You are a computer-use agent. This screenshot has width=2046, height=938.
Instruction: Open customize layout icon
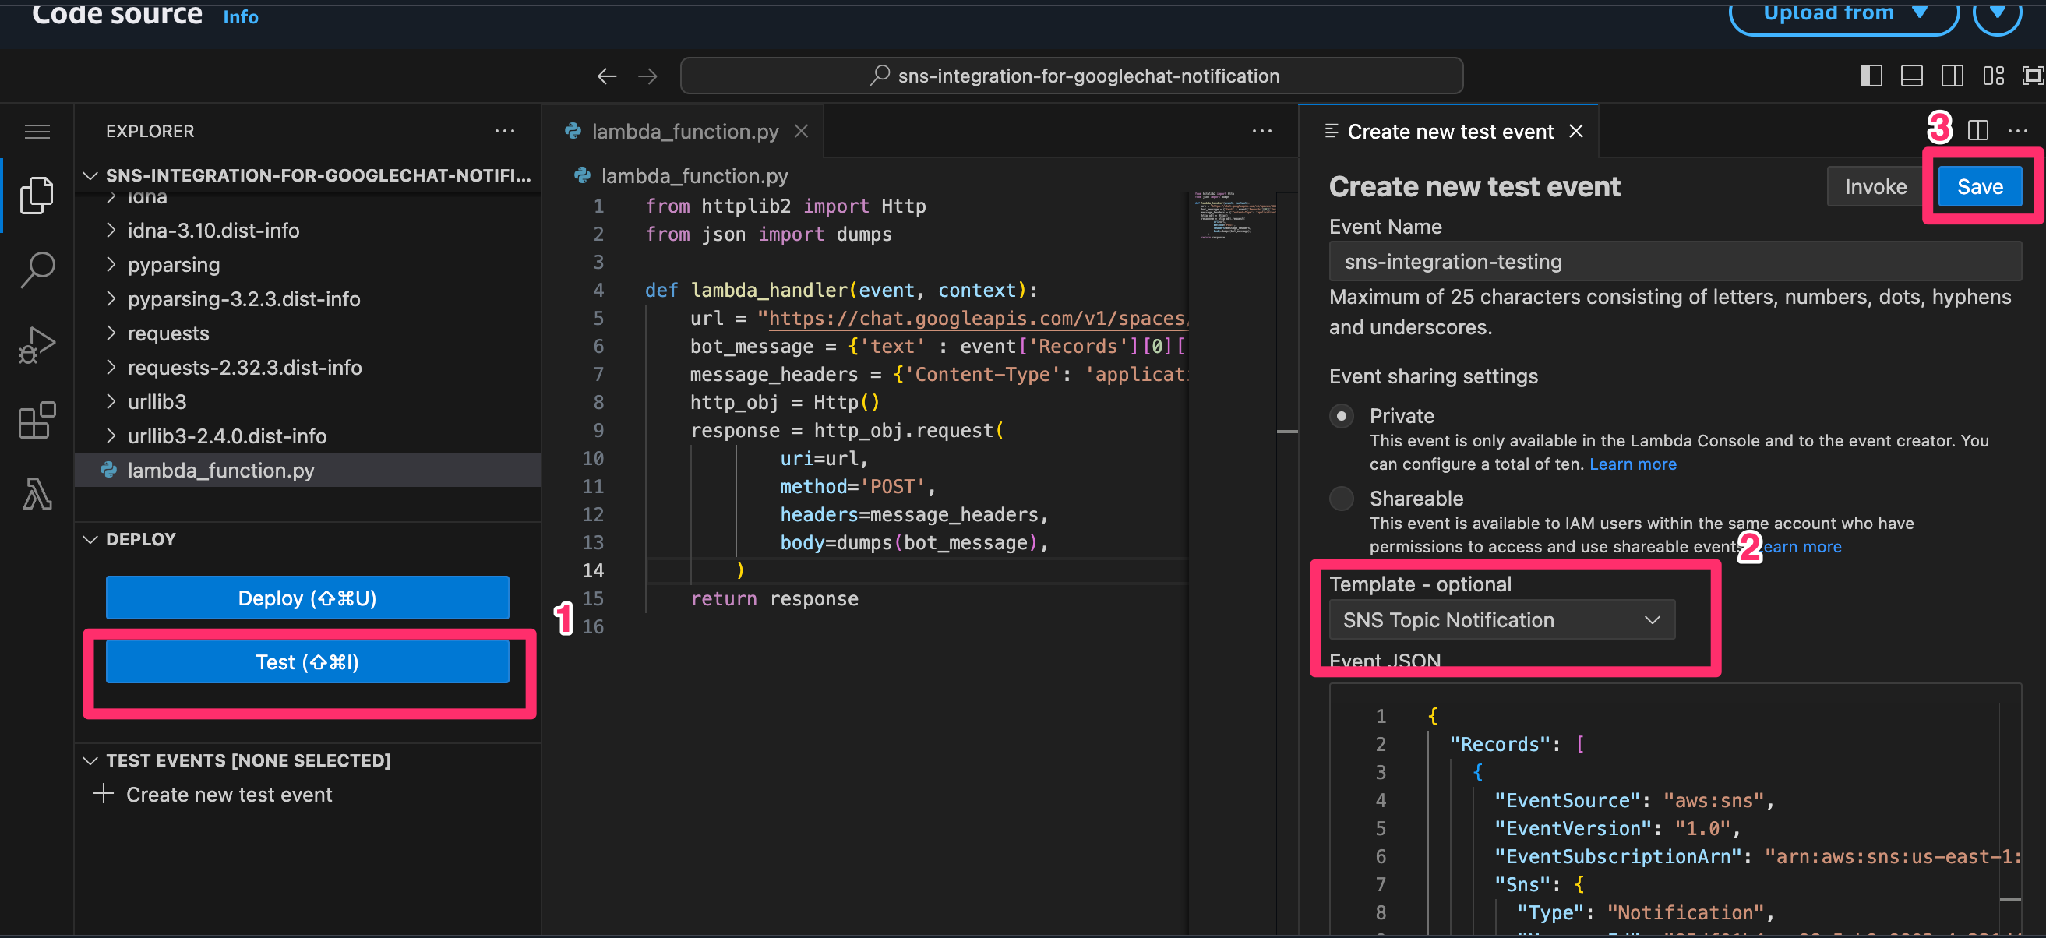pos(1994,76)
